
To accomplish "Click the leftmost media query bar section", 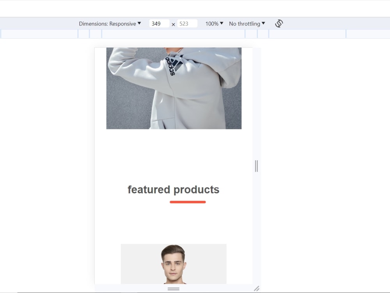I will 39,34.
